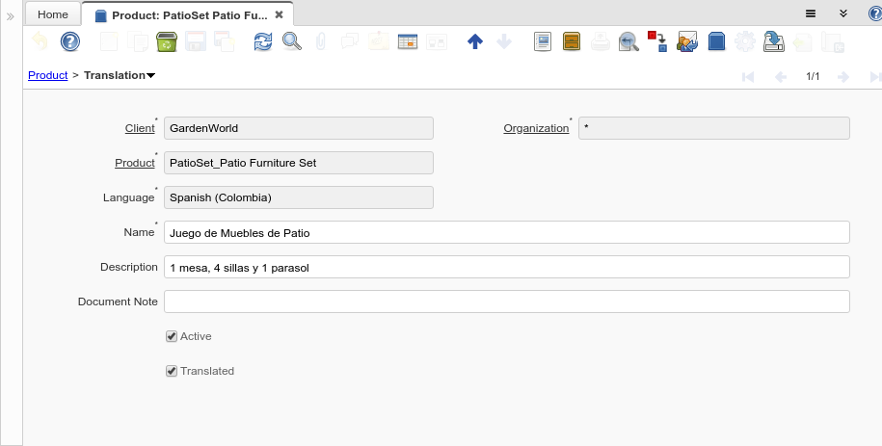Click the Organization field label link

[x=536, y=128]
